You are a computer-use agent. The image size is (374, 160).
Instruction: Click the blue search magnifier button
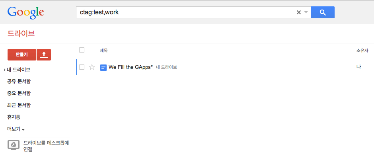click(x=323, y=12)
